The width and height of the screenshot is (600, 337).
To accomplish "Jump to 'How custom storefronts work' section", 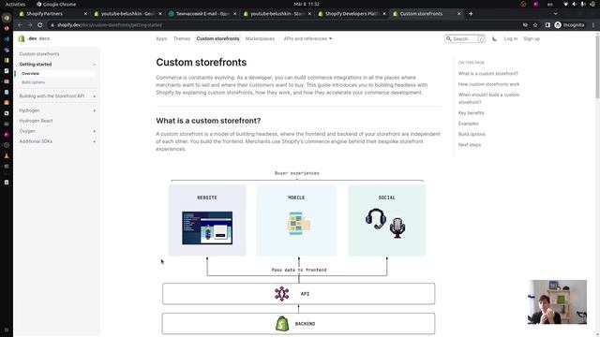I will tap(488, 84).
